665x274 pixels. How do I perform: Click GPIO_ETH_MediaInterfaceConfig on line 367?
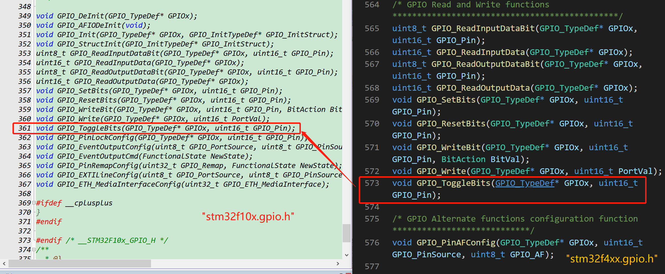119,184
